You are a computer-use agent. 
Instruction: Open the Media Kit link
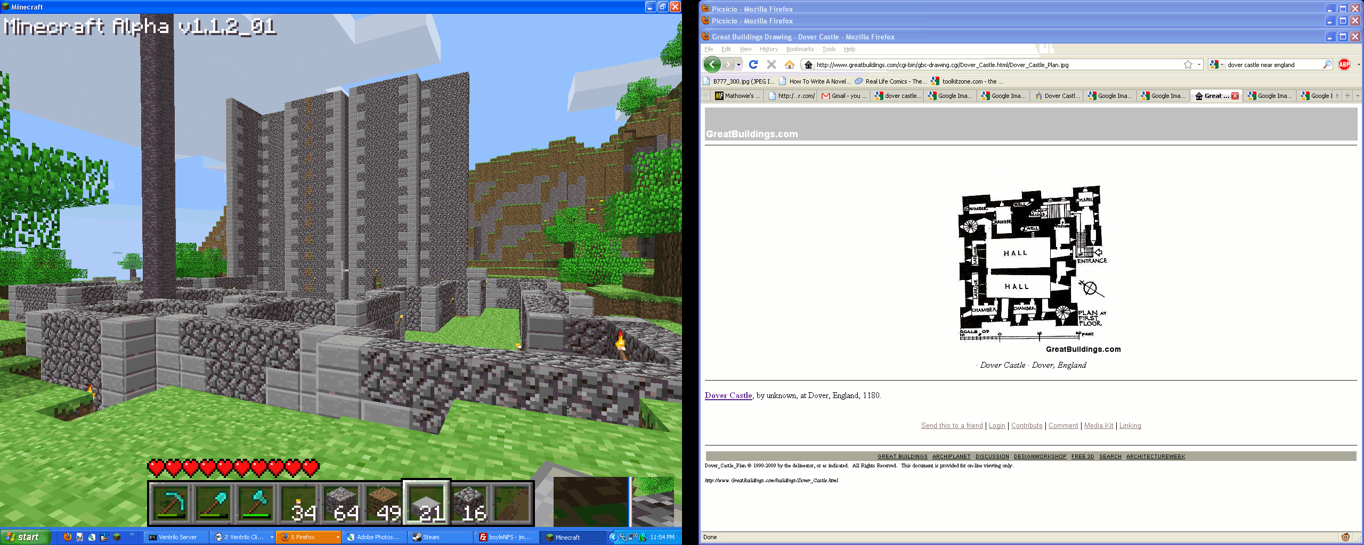click(x=1099, y=426)
